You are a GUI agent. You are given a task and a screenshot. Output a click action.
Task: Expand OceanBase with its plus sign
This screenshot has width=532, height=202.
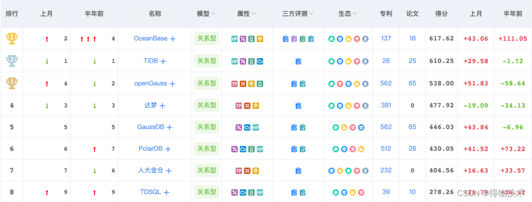173,39
